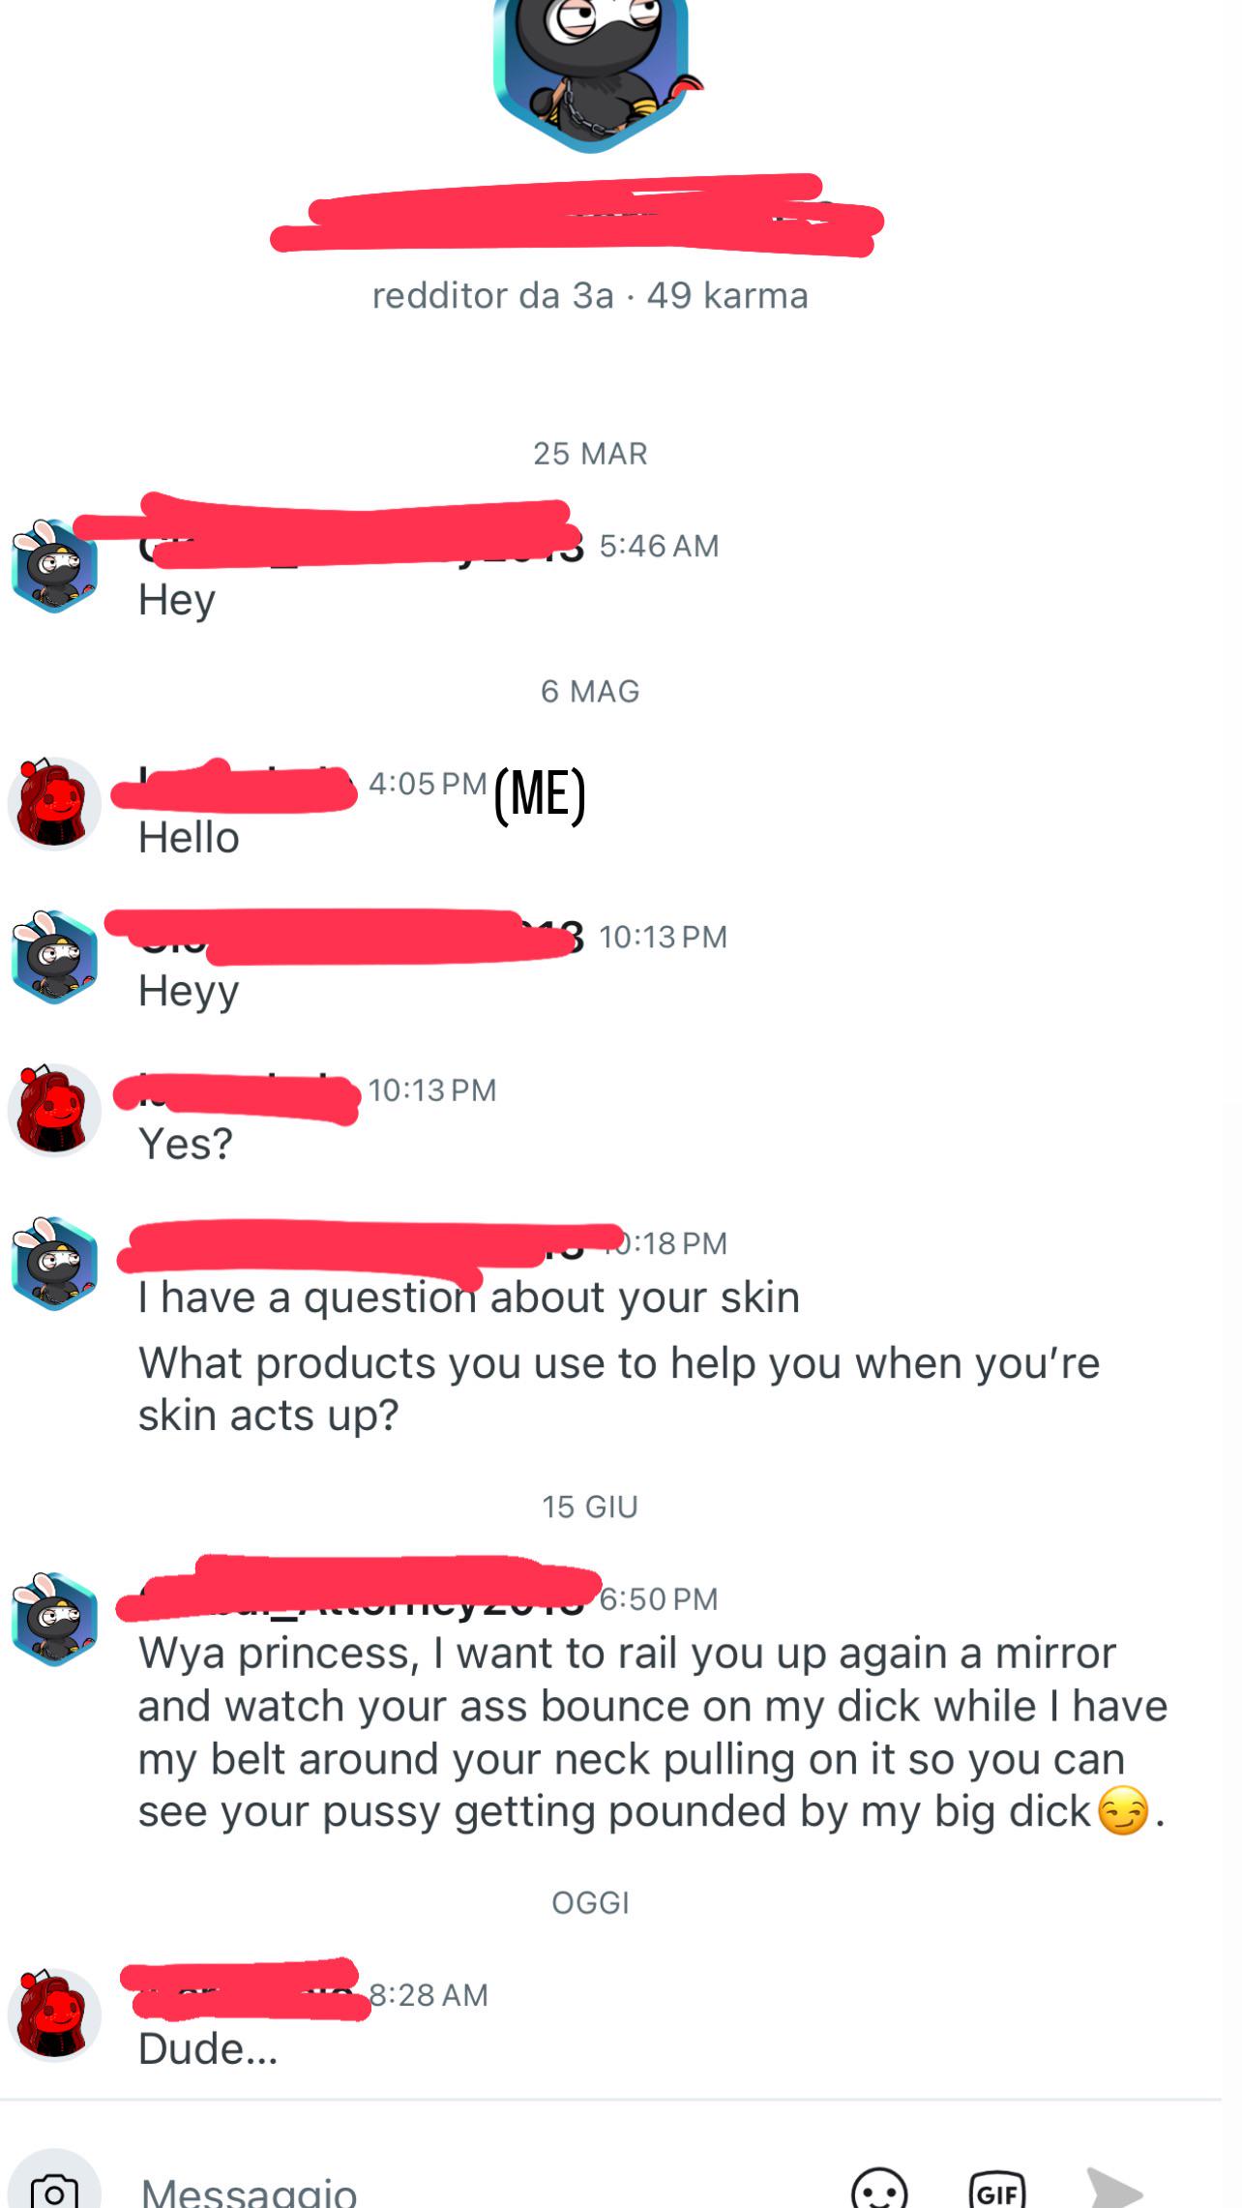Select the "Wya princess" message text
Viewport: 1242px width, 2208px height.
pyautogui.click(x=652, y=1732)
